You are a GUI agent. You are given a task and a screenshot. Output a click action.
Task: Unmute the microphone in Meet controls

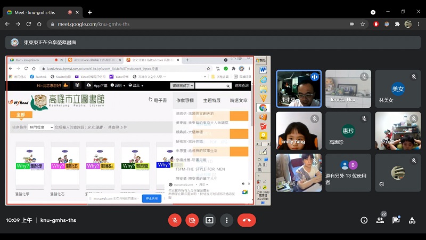tap(175, 220)
